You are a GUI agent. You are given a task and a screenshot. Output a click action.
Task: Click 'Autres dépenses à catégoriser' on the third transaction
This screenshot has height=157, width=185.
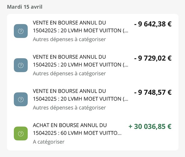[x=69, y=108]
